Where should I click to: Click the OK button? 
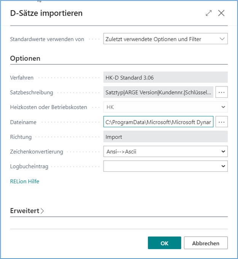pyautogui.click(x=165, y=243)
